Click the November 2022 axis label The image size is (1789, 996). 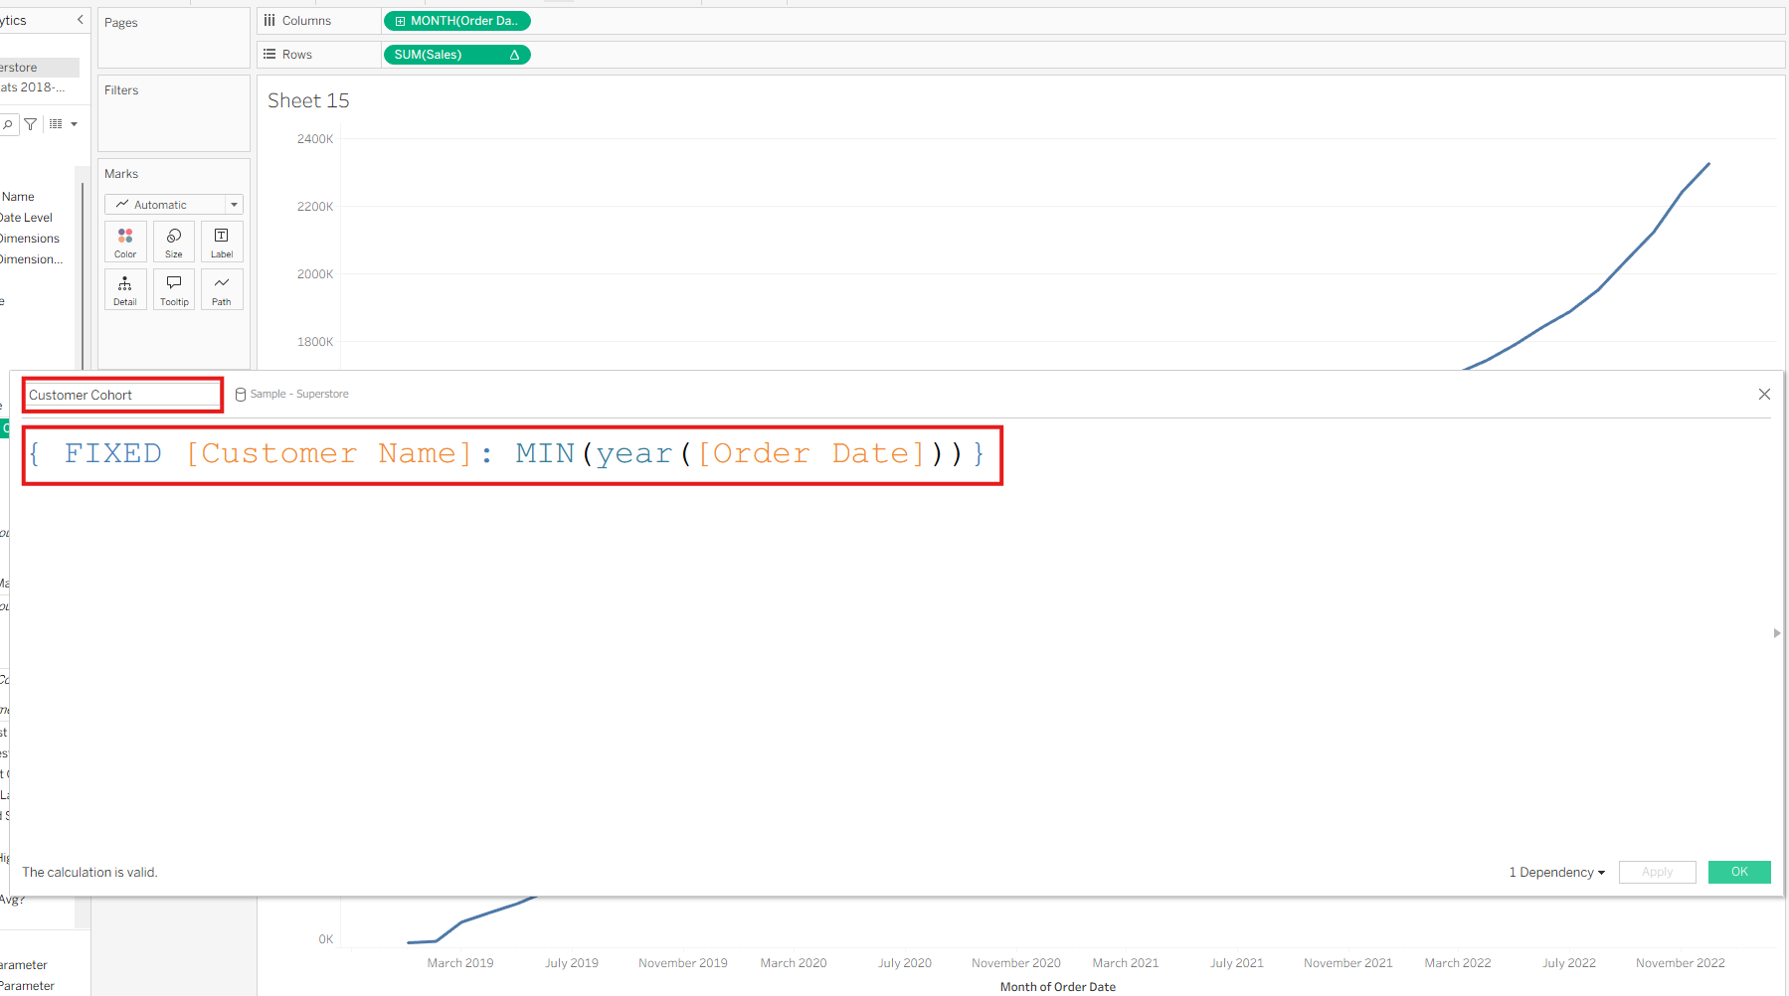click(x=1681, y=963)
